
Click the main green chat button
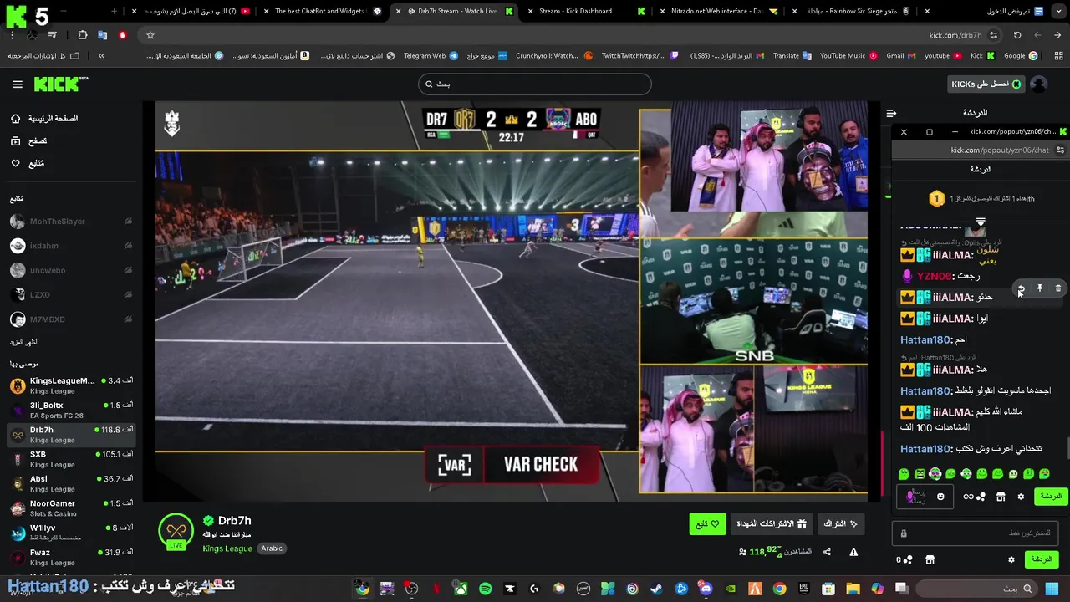pos(1042,559)
